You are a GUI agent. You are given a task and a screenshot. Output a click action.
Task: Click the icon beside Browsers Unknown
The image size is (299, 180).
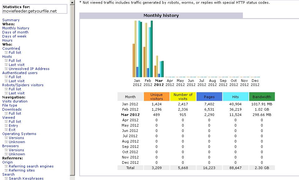tap(6, 154)
